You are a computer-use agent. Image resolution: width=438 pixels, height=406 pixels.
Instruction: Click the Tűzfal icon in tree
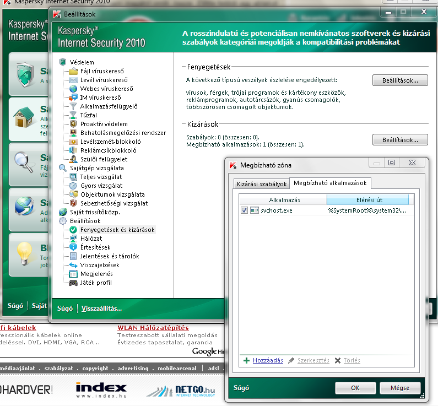coord(73,115)
